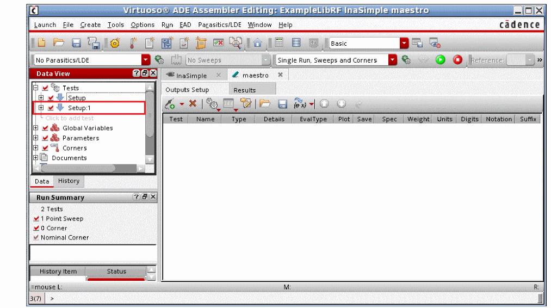Image resolution: width=551 pixels, height=308 pixels.
Task: Open the No Parasitics/LDE dropdown
Action: pyautogui.click(x=146, y=60)
